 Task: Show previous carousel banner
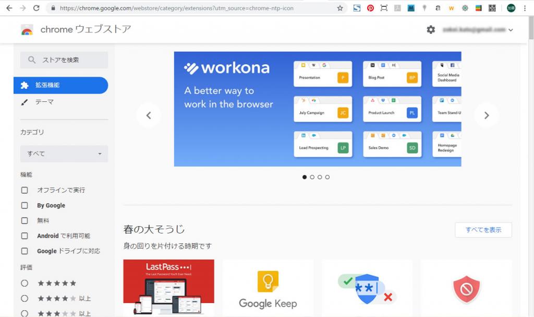pos(149,115)
